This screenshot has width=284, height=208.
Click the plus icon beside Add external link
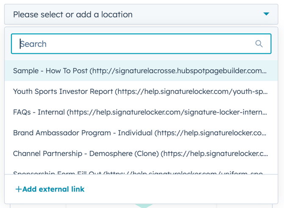coord(19,189)
